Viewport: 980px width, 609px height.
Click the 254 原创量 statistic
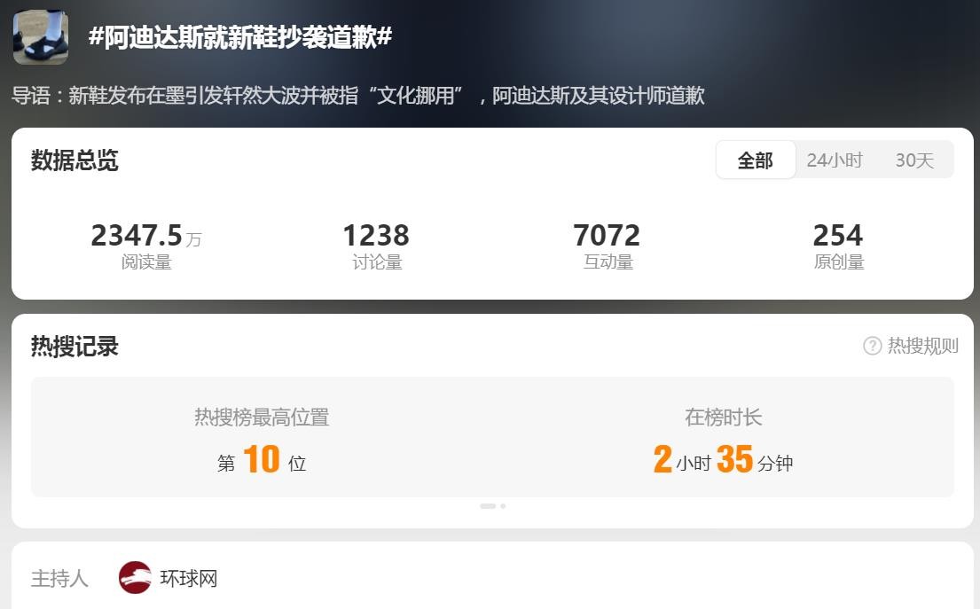[838, 246]
